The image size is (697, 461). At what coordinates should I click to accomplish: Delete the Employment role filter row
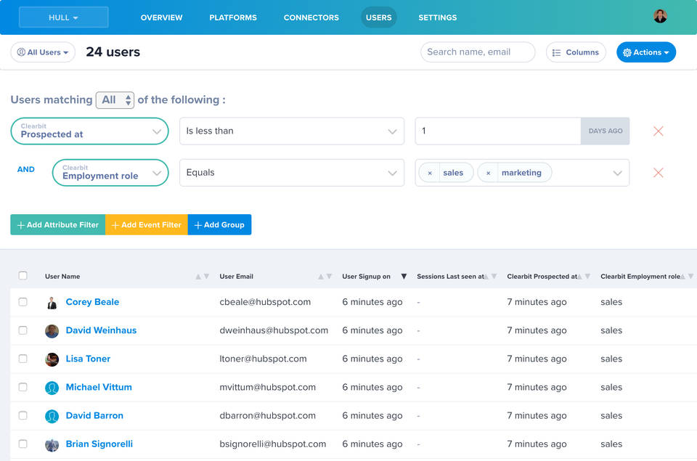click(x=658, y=173)
